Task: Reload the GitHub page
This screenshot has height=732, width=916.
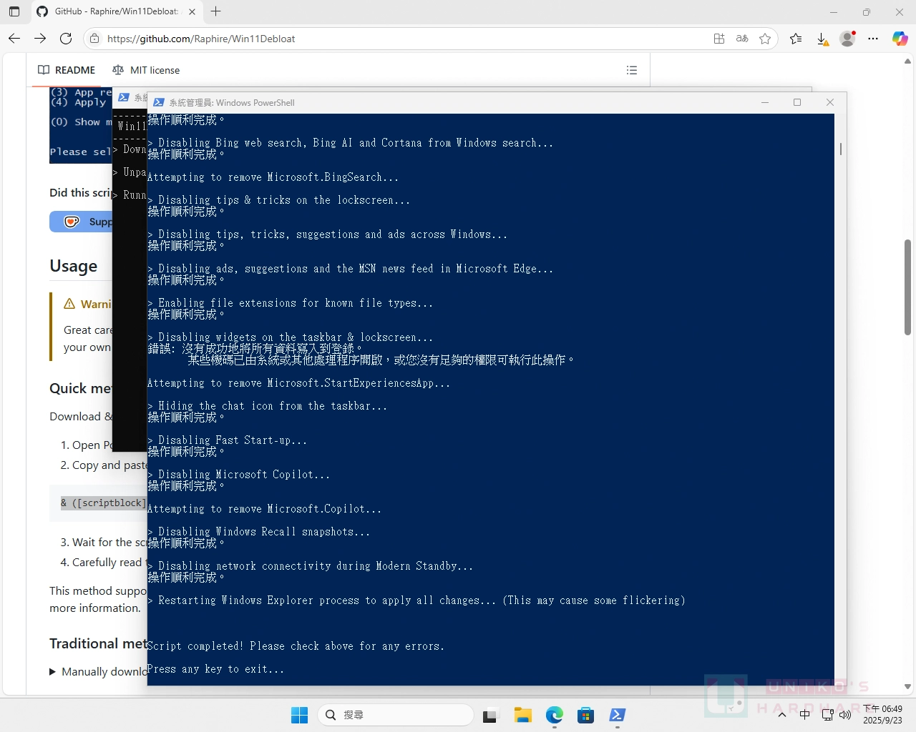Action: tap(66, 39)
